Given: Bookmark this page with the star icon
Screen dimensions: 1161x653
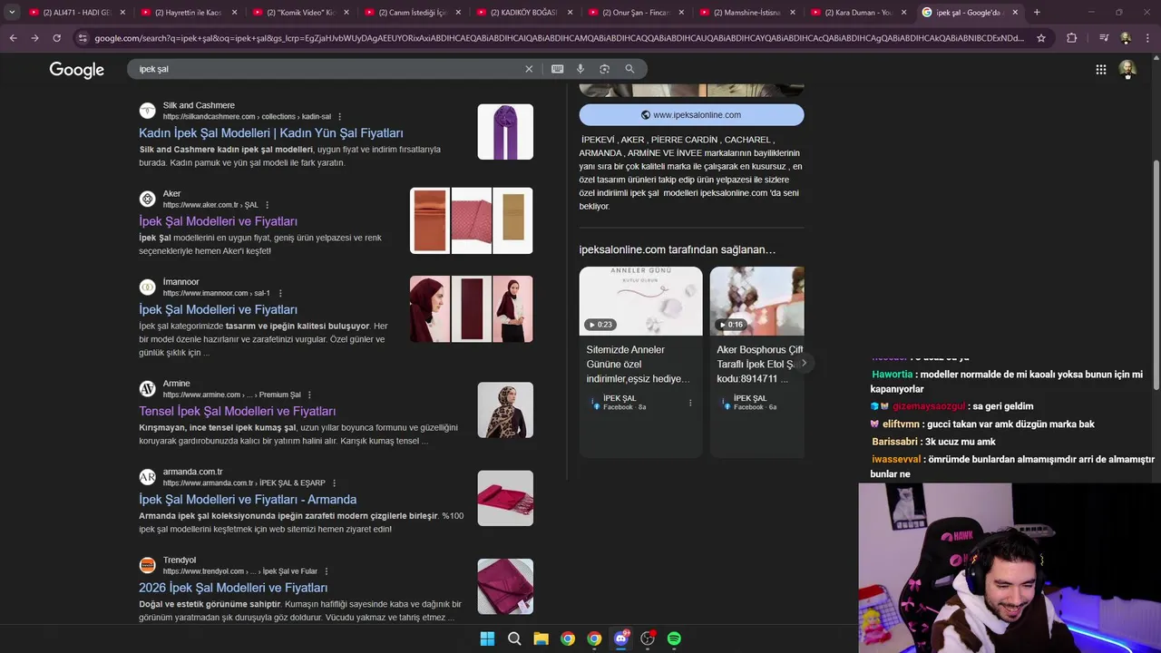Looking at the screenshot, I should click(1041, 38).
